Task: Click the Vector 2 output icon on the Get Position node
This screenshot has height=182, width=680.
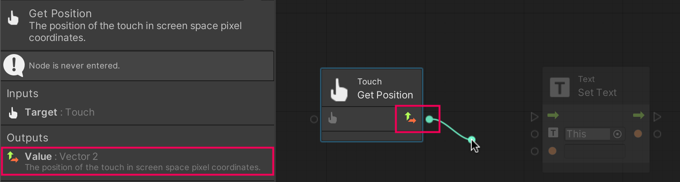Action: pyautogui.click(x=410, y=118)
